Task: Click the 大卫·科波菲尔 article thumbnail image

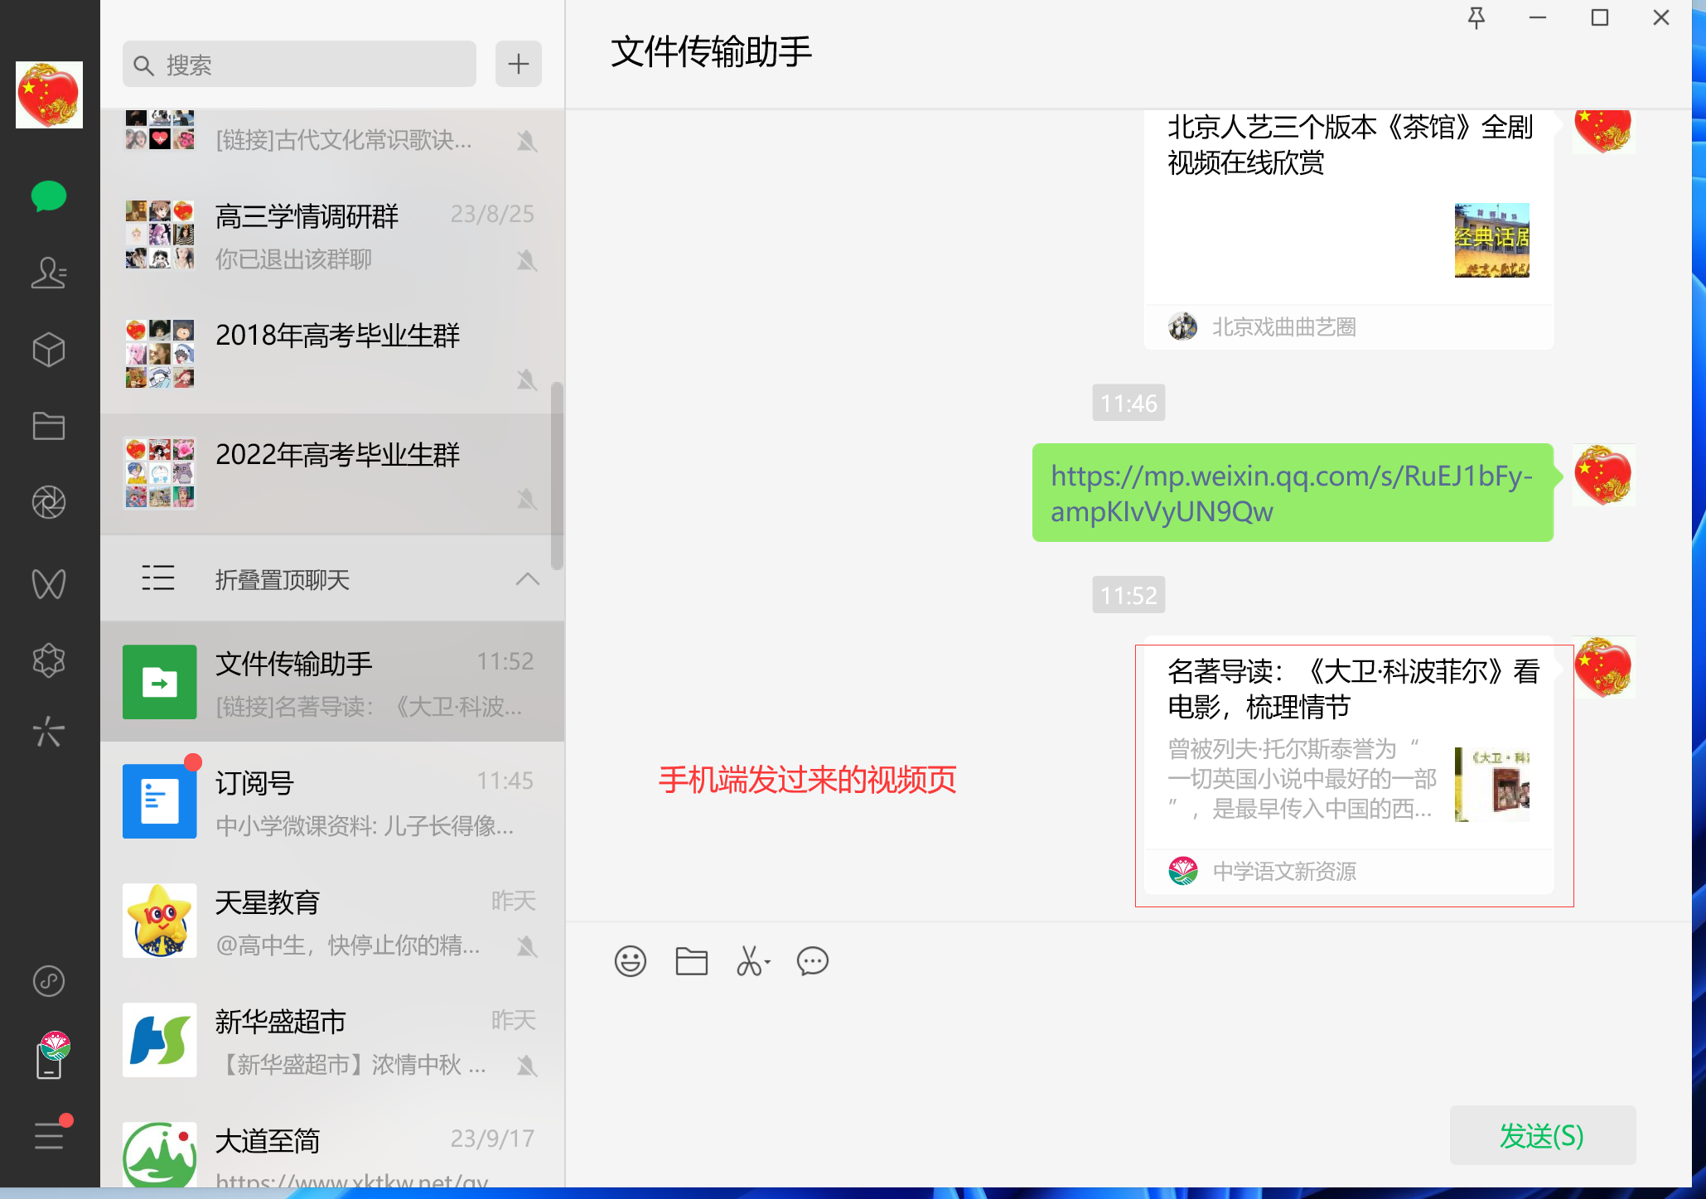Action: point(1492,785)
